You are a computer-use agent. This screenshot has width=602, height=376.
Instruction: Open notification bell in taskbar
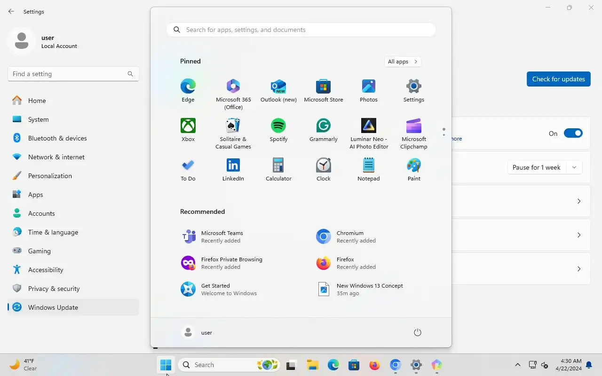pyautogui.click(x=589, y=365)
